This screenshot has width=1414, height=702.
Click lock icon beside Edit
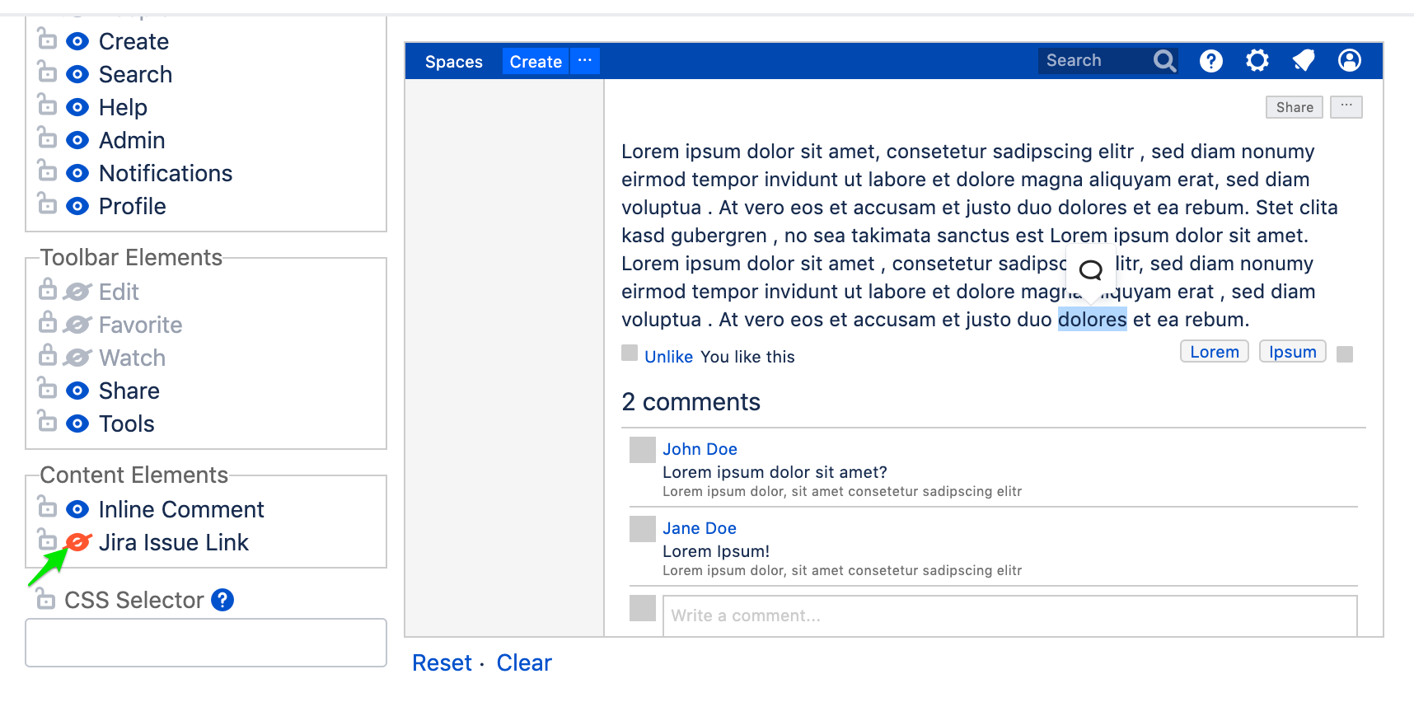[48, 289]
